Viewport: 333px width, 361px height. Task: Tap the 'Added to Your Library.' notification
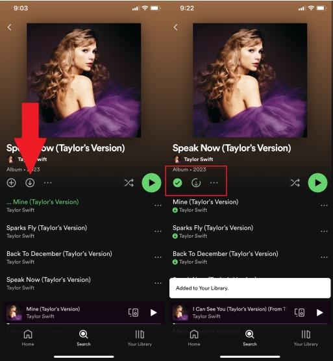(250, 288)
